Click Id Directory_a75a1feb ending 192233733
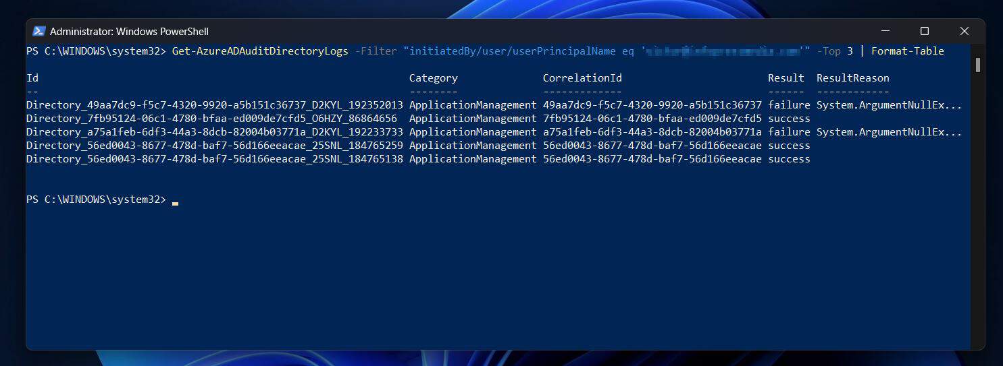The height and width of the screenshot is (366, 1003). [x=215, y=132]
